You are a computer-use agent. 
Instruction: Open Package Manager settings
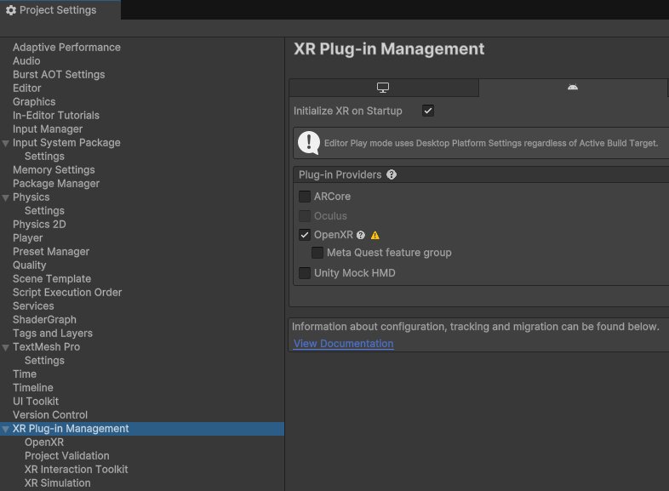(x=56, y=184)
